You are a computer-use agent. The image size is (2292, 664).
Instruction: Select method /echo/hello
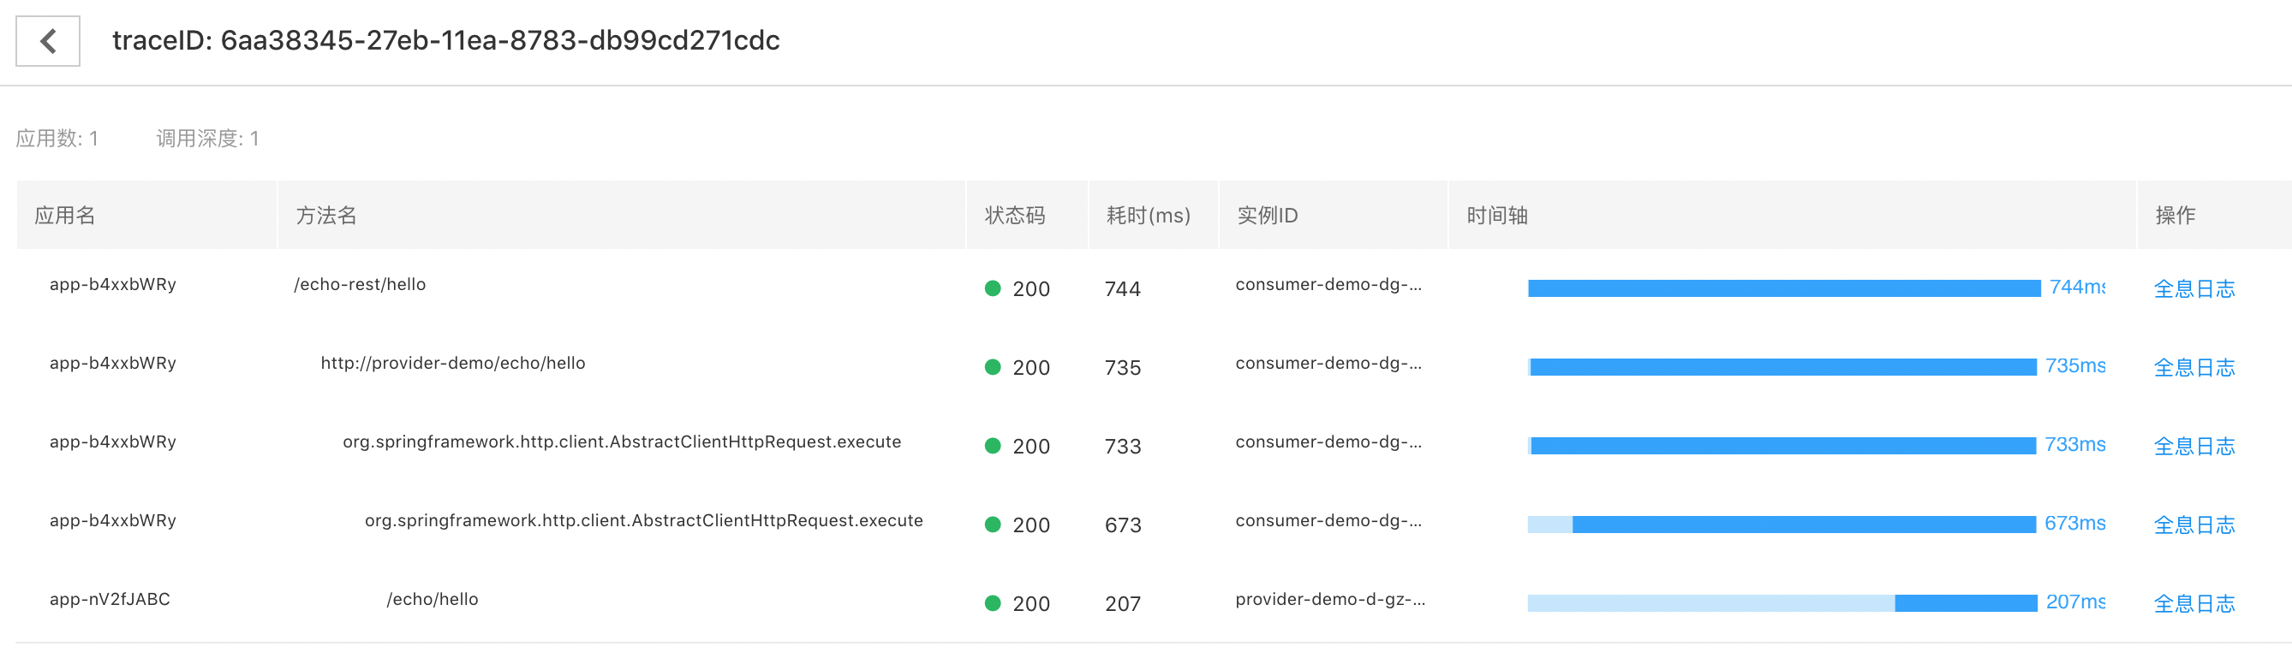433,600
